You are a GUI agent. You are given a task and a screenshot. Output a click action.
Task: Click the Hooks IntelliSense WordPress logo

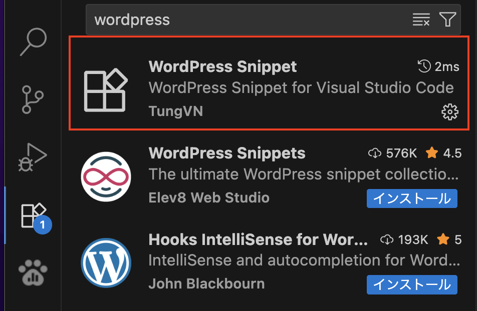pyautogui.click(x=106, y=263)
